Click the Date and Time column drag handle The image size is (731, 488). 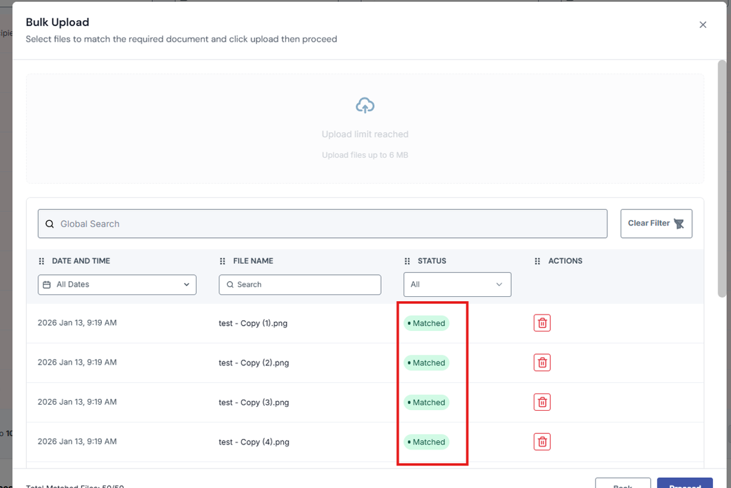pos(41,261)
